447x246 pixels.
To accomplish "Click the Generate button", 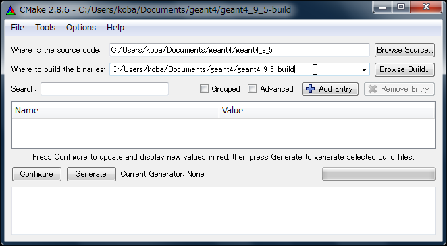I will 91,174.
